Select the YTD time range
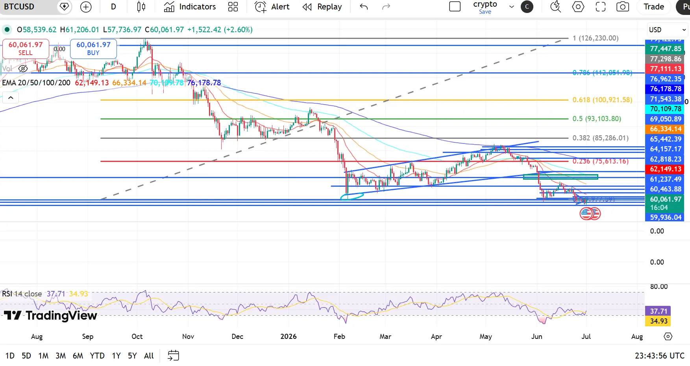The width and height of the screenshot is (690, 366). [x=97, y=356]
